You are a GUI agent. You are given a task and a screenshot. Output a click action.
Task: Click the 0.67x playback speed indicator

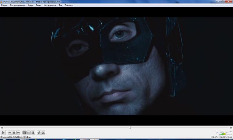[216, 137]
